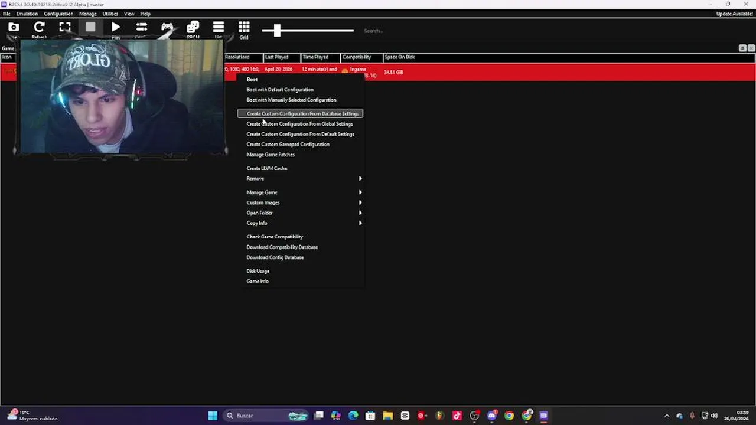This screenshot has width=756, height=425.
Task: Refresh the game list
Action: pos(39,27)
